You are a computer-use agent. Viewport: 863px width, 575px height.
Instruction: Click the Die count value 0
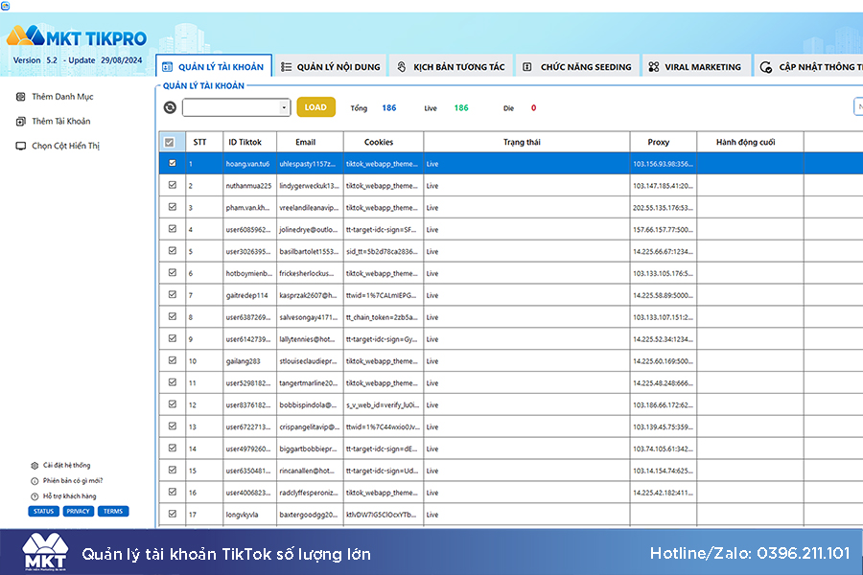click(533, 108)
